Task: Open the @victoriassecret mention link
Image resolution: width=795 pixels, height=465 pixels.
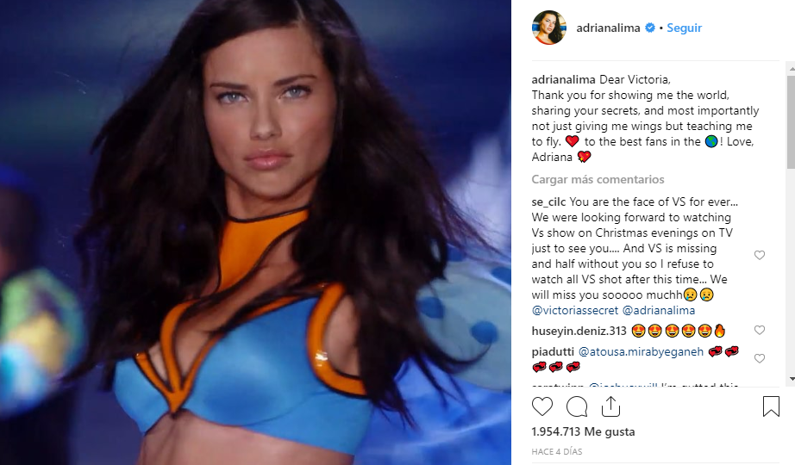Action: tap(575, 310)
